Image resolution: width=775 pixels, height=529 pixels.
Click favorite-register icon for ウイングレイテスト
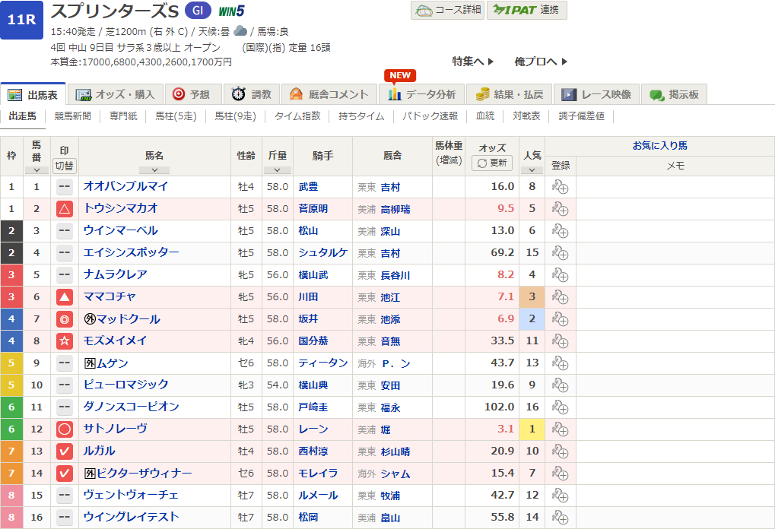pyautogui.click(x=560, y=518)
